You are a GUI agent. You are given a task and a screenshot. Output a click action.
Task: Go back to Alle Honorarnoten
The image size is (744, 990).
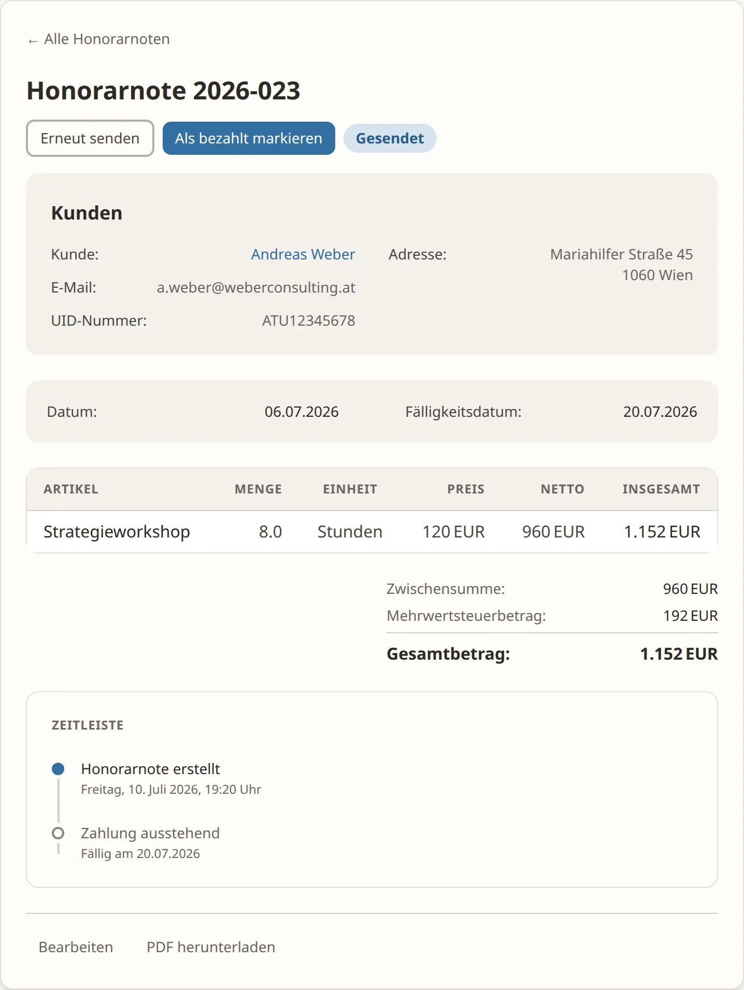[x=99, y=39]
